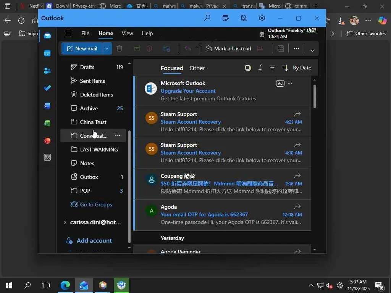Open the Deleted Items folder

click(x=93, y=95)
